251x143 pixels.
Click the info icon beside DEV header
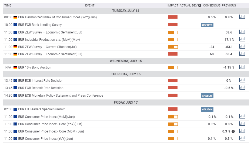pyautogui.click(x=200, y=5)
